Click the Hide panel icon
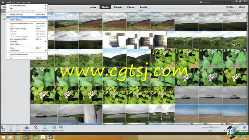This screenshot has height=140, width=249. 3,127
